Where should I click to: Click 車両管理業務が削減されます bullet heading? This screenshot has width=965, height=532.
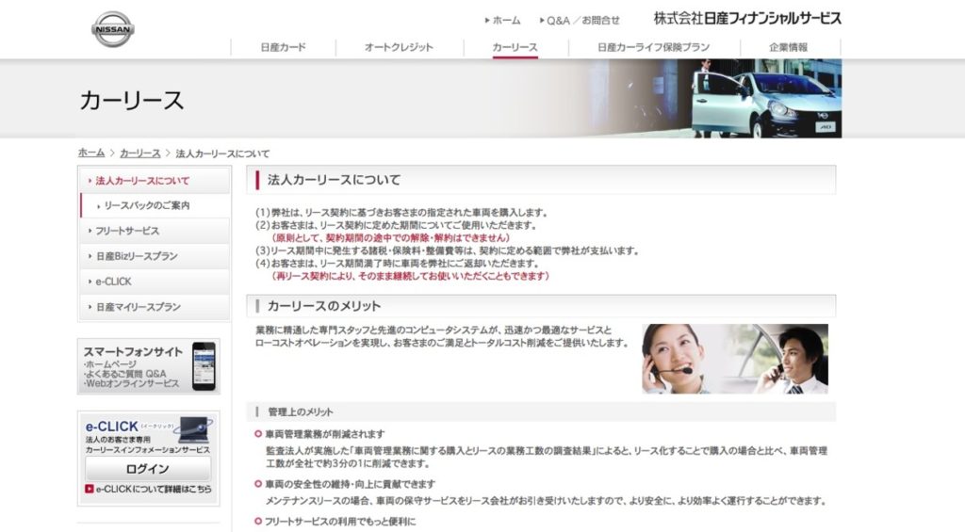click(x=324, y=434)
